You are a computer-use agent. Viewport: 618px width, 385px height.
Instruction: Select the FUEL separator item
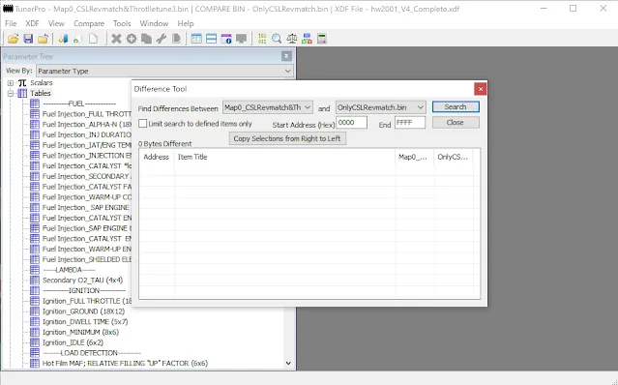pyautogui.click(x=79, y=104)
